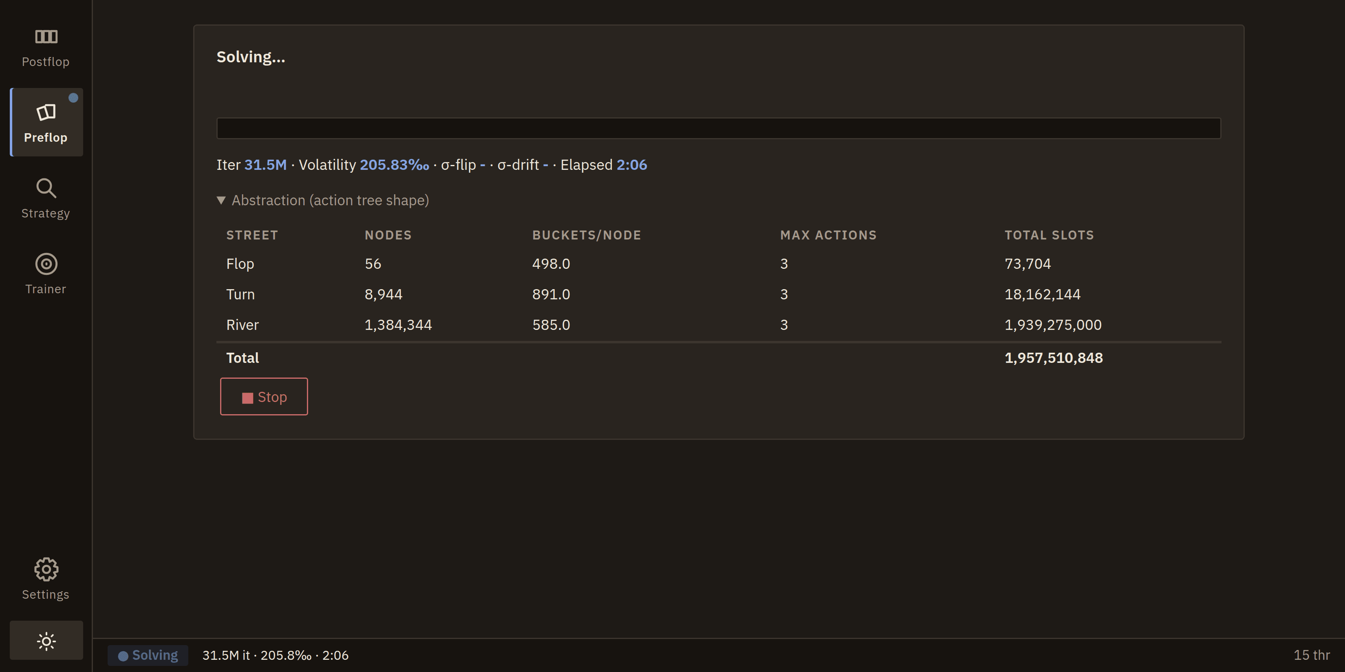This screenshot has height=672, width=1345.
Task: Click the TOTAL SLOTS column header
Action: coord(1049,235)
